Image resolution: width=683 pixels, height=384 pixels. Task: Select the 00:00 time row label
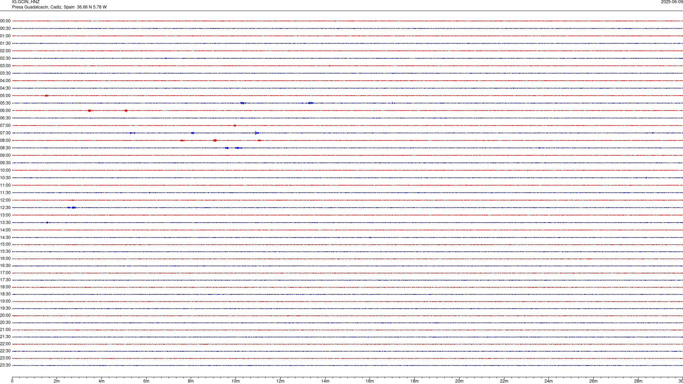coord(5,21)
